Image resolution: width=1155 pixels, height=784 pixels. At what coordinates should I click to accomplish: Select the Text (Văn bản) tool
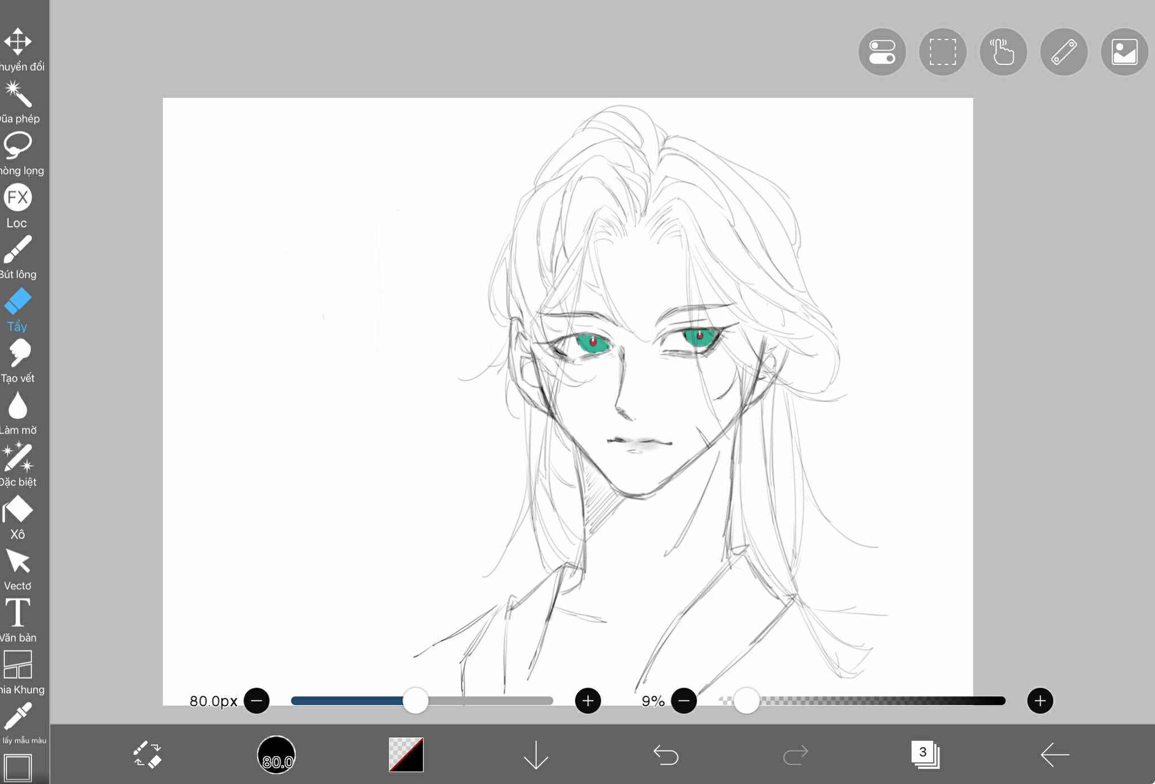[x=18, y=614]
